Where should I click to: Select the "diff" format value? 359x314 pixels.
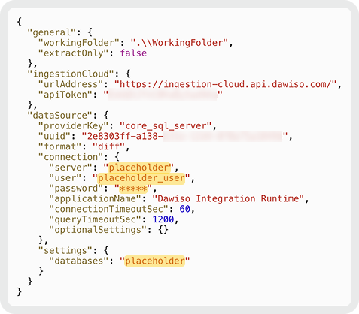click(108, 146)
